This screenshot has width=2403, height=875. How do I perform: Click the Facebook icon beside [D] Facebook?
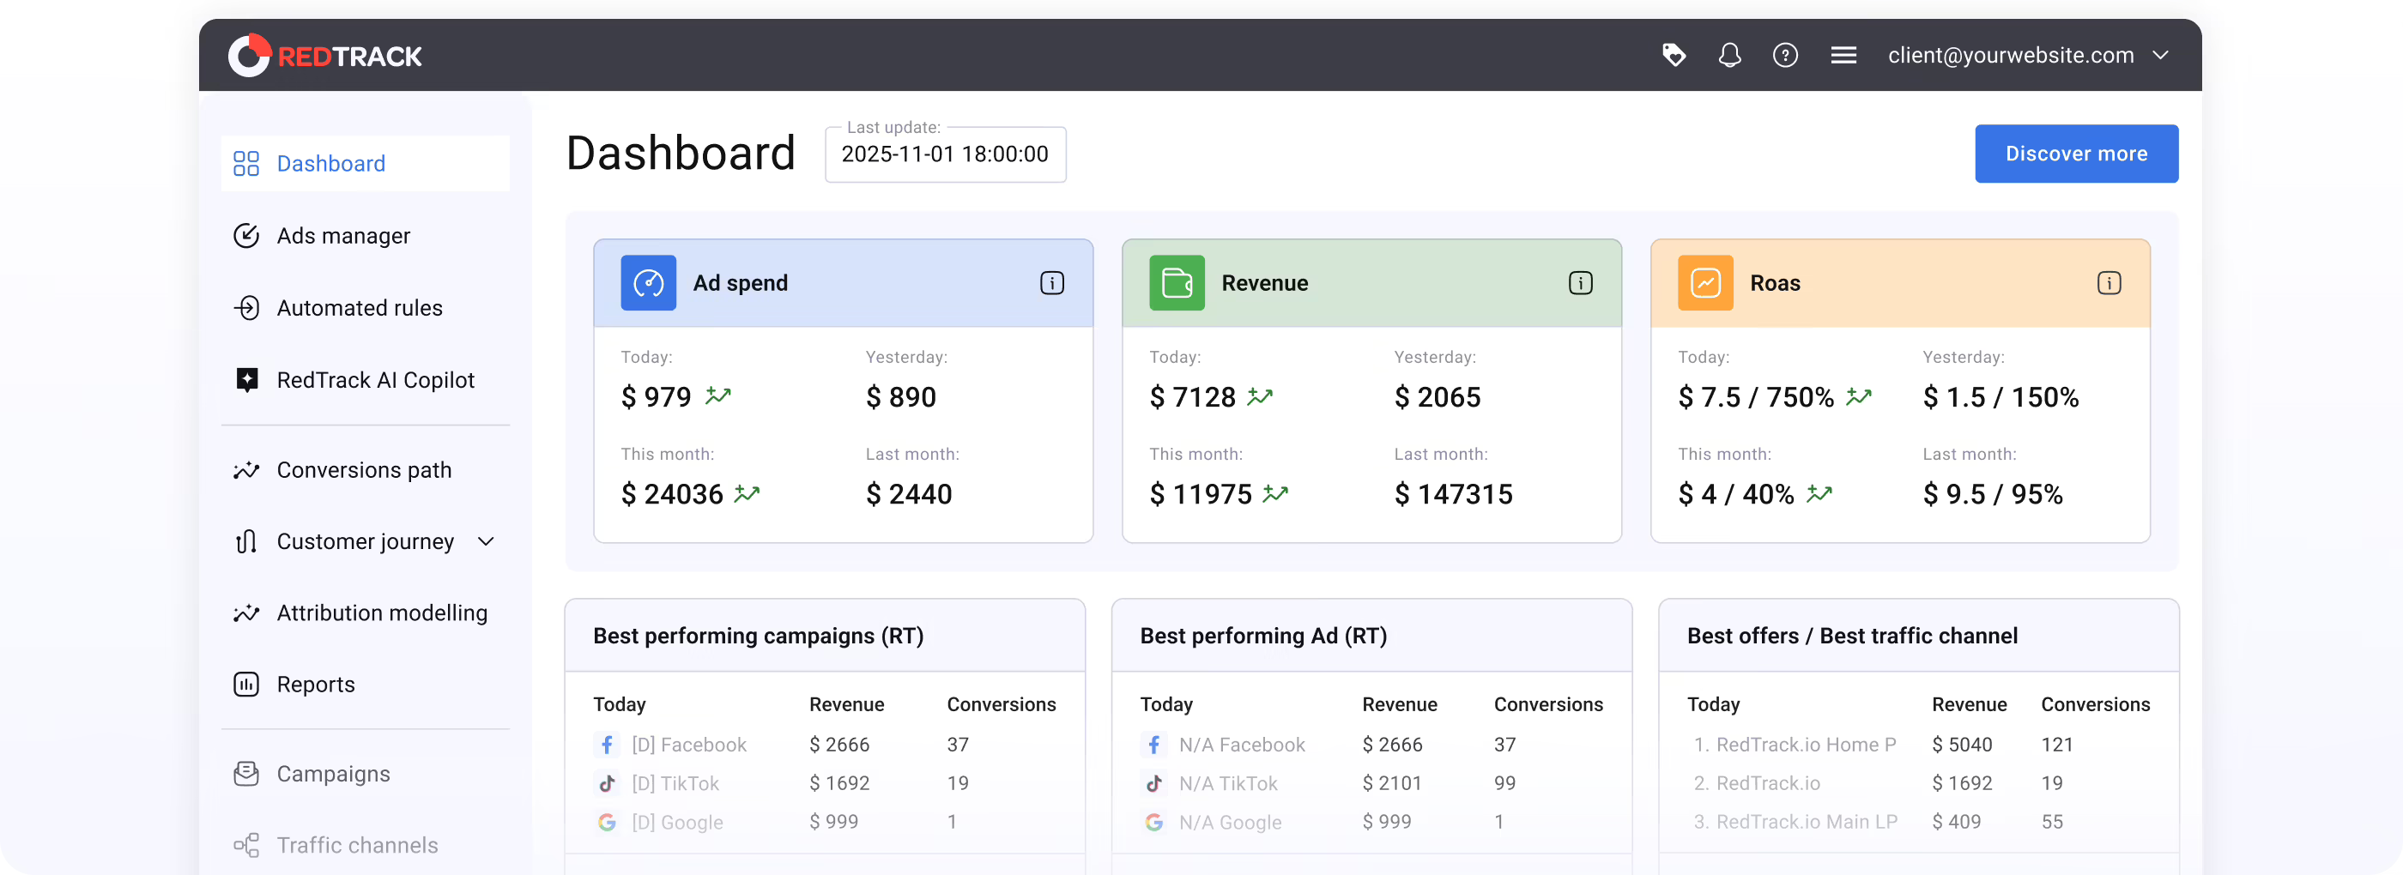(607, 745)
